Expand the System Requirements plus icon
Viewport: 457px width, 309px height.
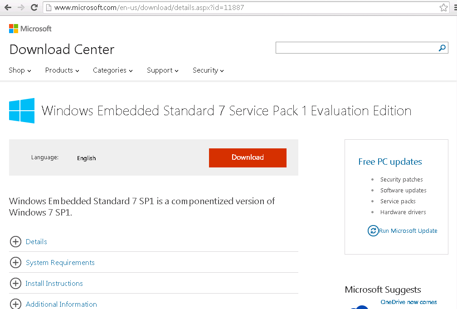(15, 262)
